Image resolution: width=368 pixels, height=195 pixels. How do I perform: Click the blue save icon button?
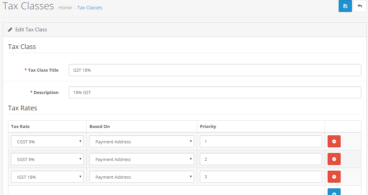345,6
